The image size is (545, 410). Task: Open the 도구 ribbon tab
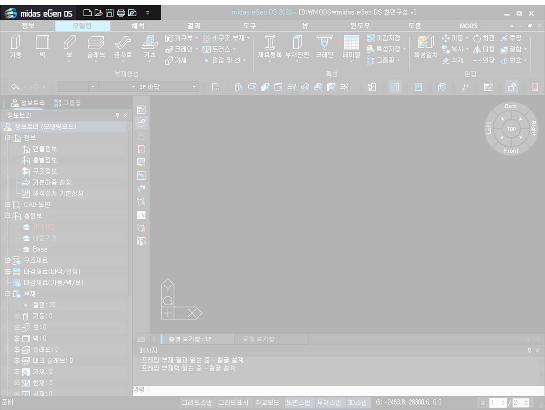250,26
